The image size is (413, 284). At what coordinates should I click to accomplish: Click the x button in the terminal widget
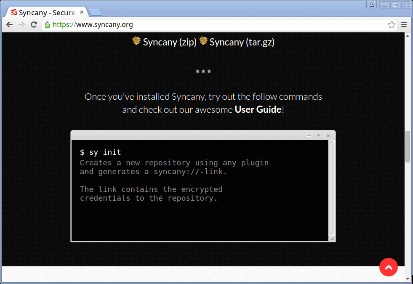328,136
